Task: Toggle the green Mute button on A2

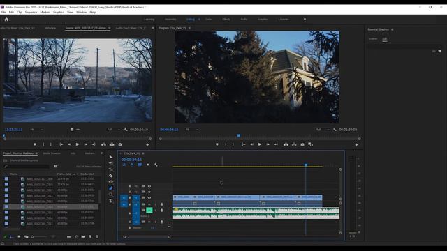Action: tap(149, 211)
